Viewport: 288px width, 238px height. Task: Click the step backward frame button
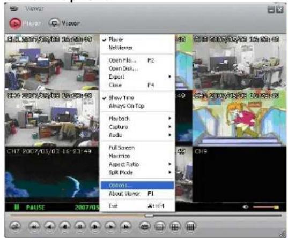point(65,227)
